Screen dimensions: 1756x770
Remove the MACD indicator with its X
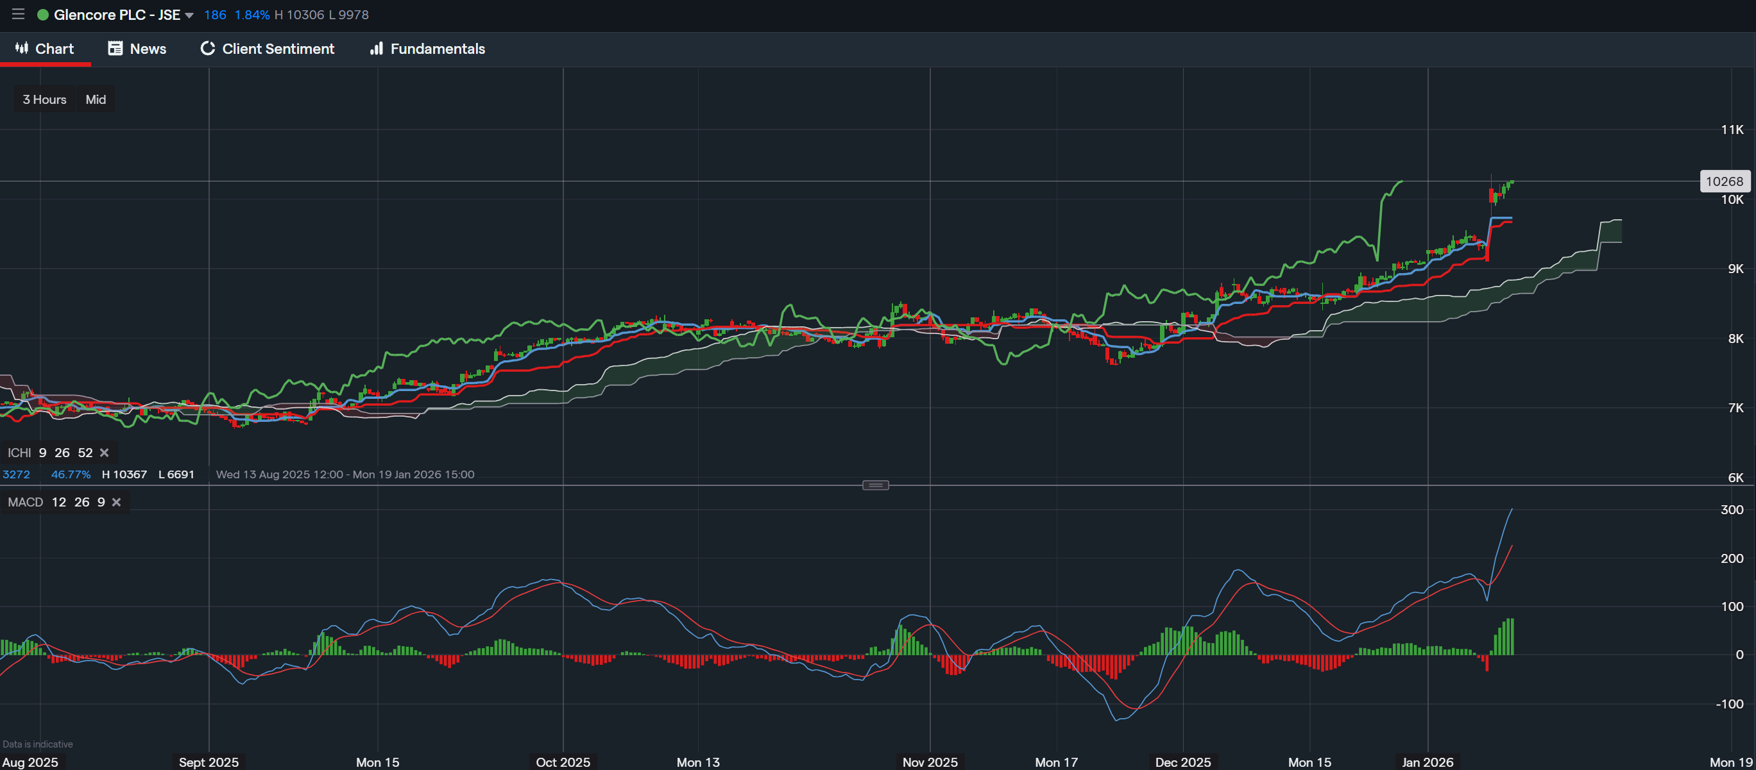(116, 501)
